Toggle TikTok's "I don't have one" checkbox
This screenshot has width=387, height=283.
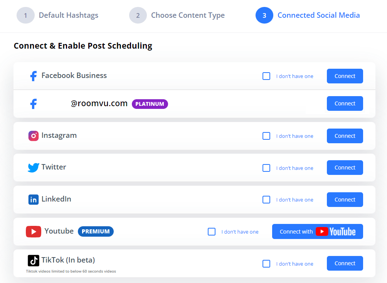tap(266, 264)
